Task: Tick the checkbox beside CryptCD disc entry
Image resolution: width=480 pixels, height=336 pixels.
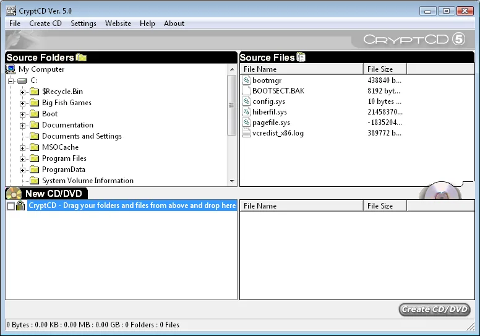Action: [x=11, y=206]
